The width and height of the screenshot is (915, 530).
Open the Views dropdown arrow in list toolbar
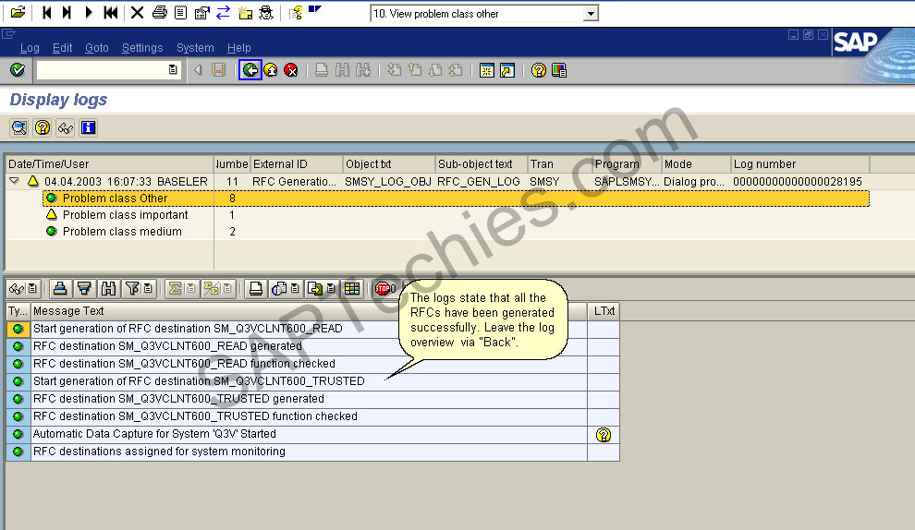pyautogui.click(x=295, y=288)
